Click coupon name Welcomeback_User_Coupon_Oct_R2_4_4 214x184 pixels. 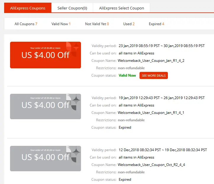tap(151, 164)
